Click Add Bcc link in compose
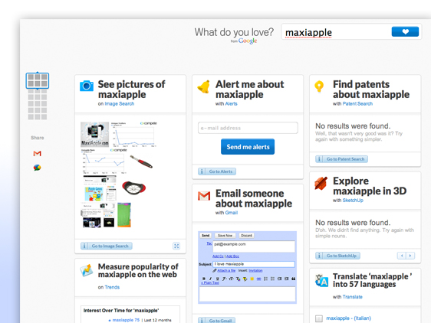Viewport: 431px width, 323px height. (x=232, y=256)
